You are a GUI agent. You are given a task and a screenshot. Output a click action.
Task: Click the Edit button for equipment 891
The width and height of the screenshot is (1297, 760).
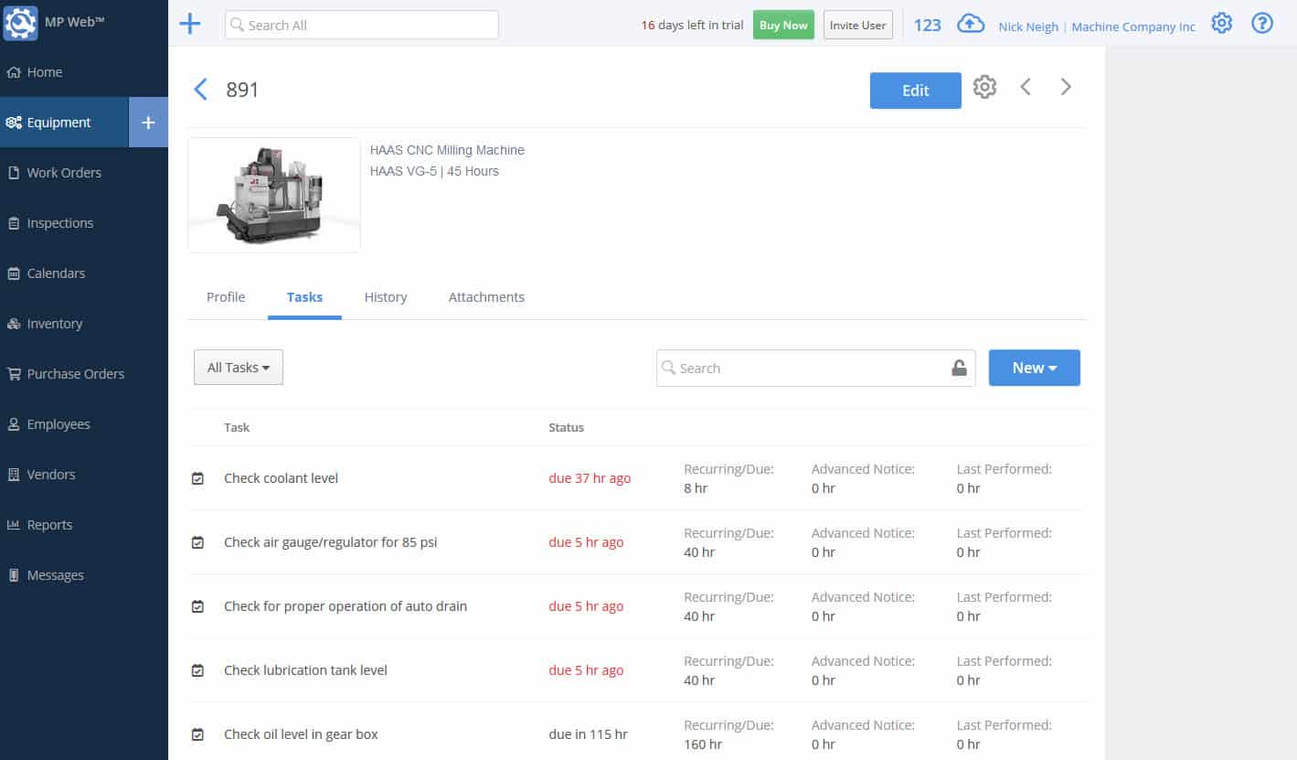tap(915, 90)
